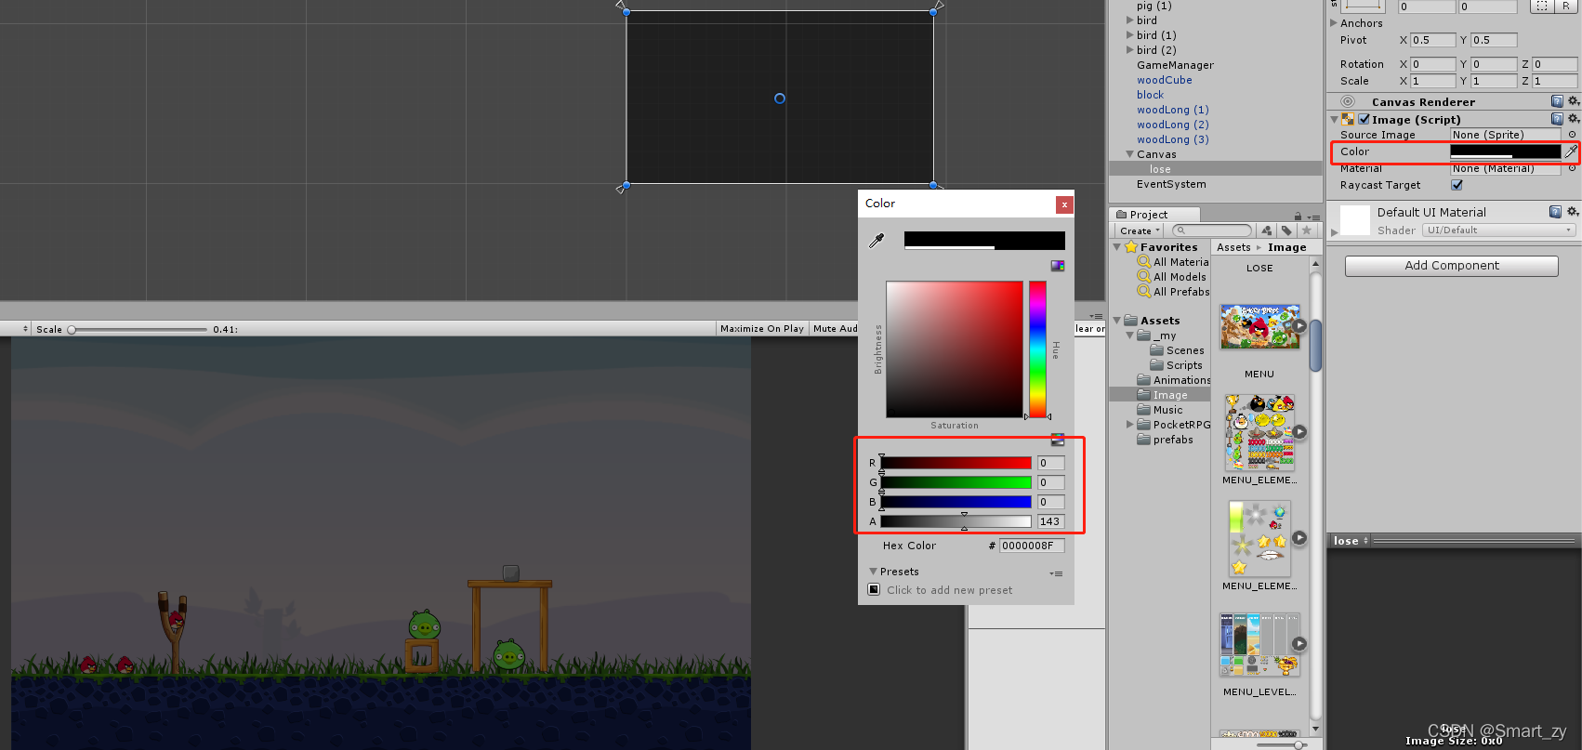Viewport: 1582px width, 750px height.
Task: Expand the PocketRPG folder
Action: [x=1130, y=425]
